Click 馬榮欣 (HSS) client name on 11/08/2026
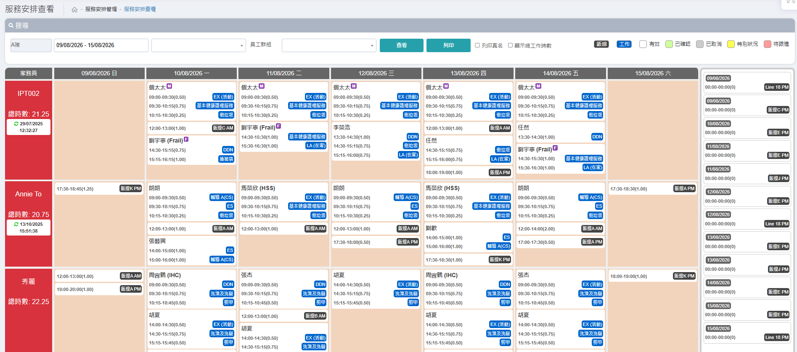 pos(258,188)
